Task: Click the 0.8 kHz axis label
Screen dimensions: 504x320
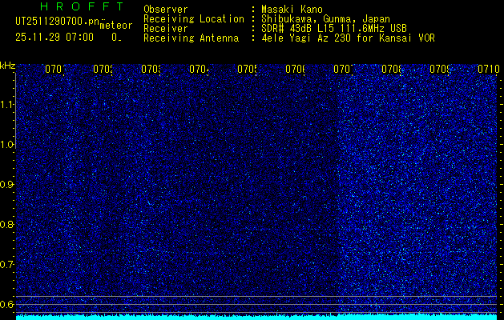Action: (7, 224)
